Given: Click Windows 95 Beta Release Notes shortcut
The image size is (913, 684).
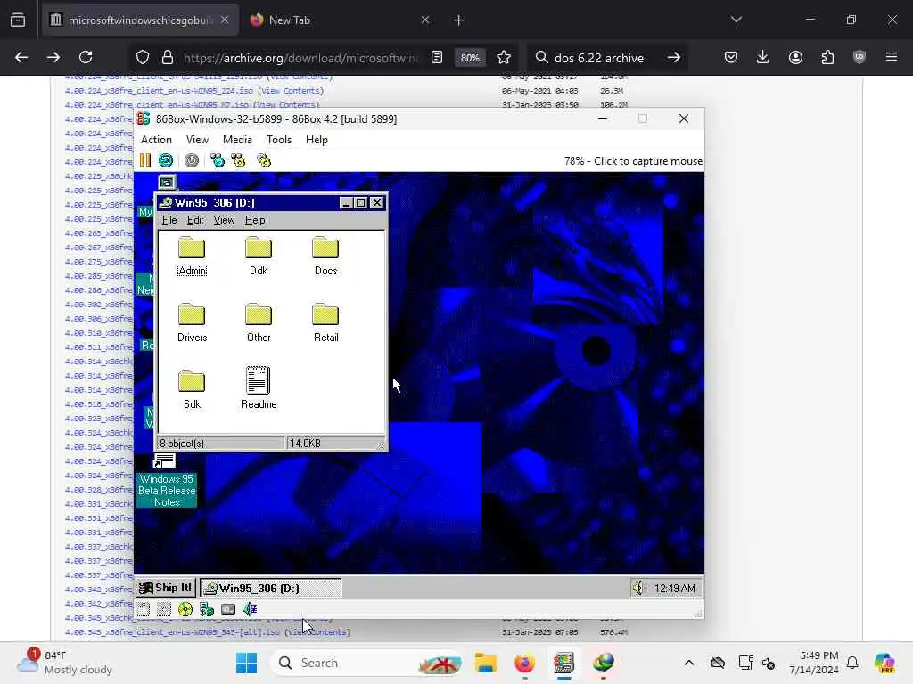Looking at the screenshot, I should point(167,481).
